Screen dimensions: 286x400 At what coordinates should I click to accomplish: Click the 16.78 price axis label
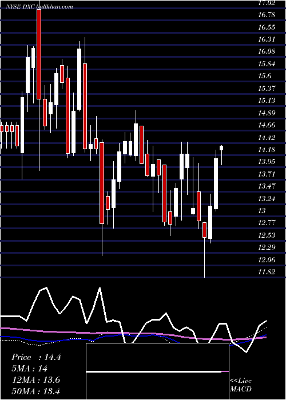tap(267, 14)
